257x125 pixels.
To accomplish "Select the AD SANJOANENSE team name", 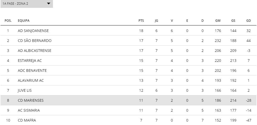I will (33, 31).
